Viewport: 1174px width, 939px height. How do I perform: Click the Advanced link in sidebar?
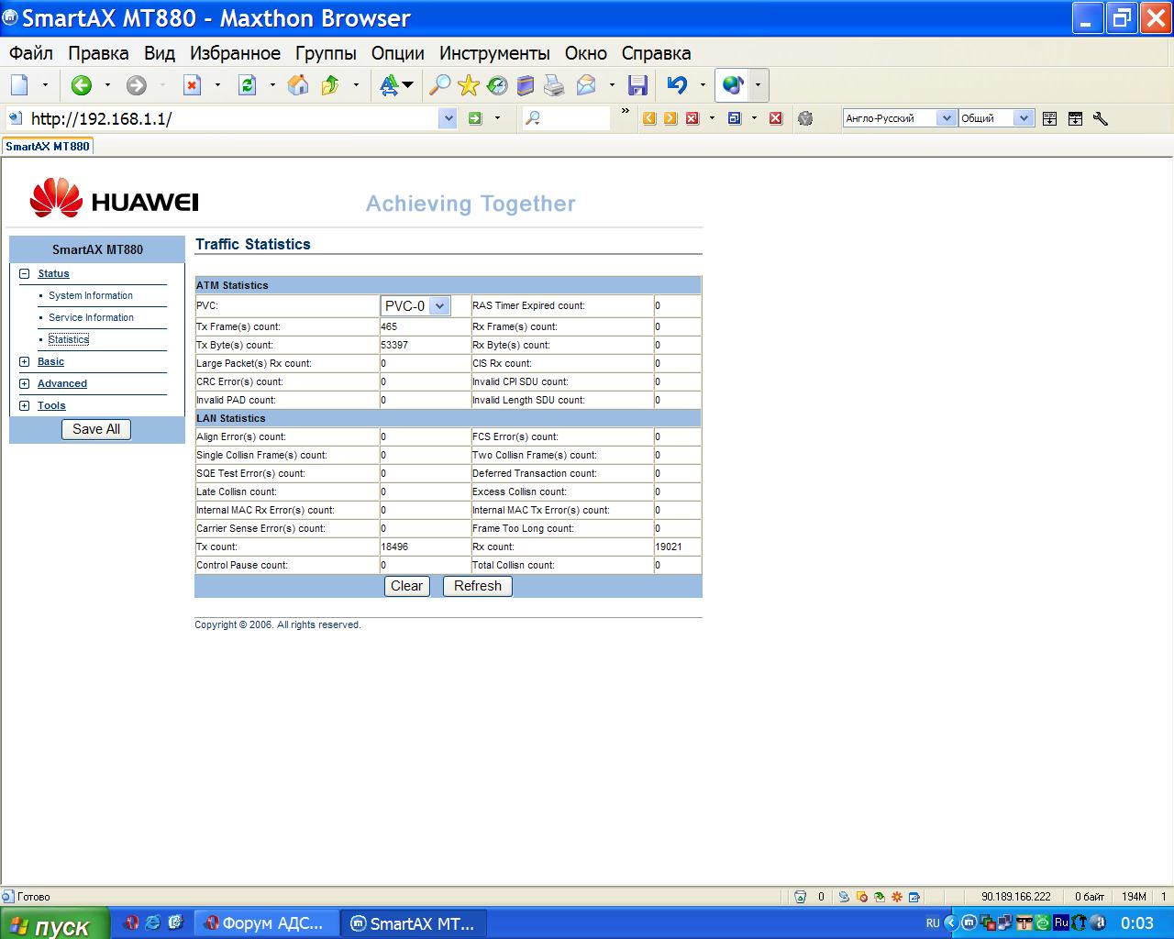[x=62, y=383]
